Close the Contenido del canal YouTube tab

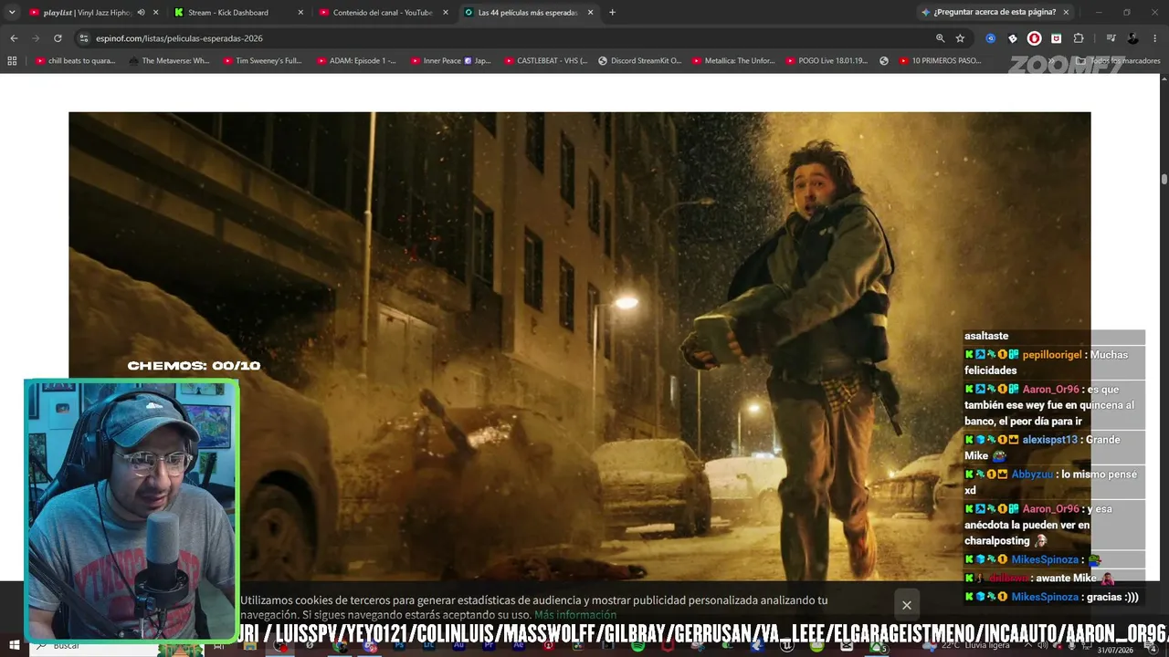click(x=446, y=13)
